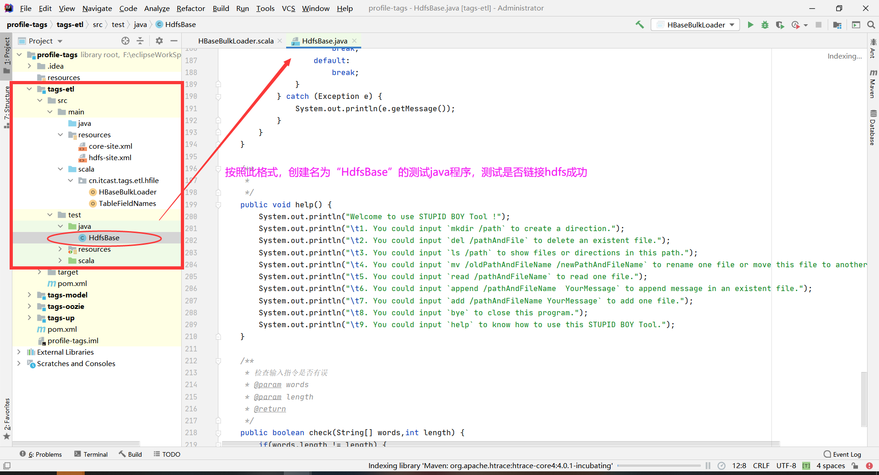
Task: Open Project panel settings gear icon
Action: click(159, 41)
